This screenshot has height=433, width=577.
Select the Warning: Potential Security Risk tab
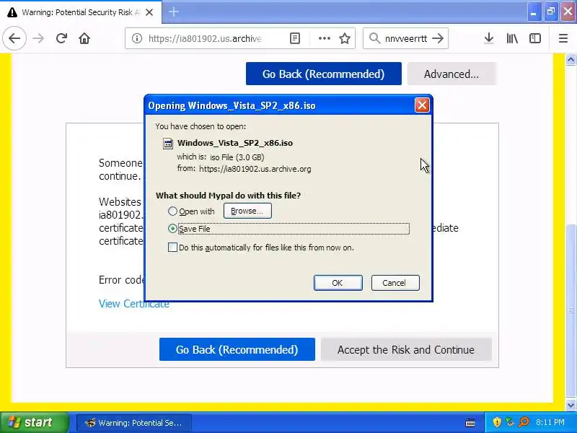point(81,12)
